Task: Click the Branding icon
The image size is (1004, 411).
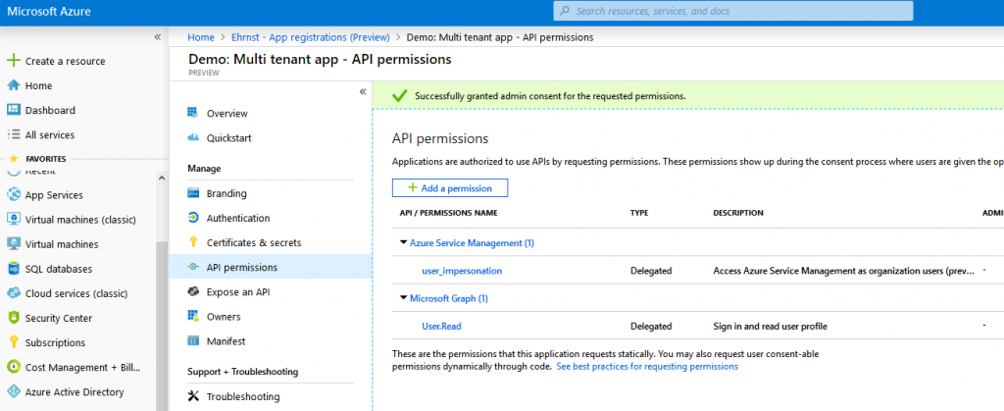Action: click(193, 193)
